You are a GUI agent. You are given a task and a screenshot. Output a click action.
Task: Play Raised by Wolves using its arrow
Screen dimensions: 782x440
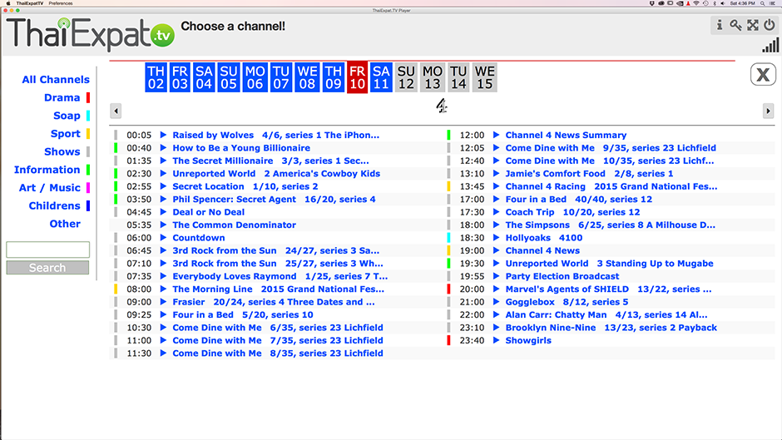tap(164, 135)
